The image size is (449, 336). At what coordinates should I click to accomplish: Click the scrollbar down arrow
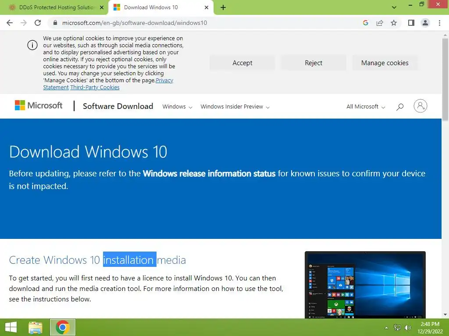(445, 315)
